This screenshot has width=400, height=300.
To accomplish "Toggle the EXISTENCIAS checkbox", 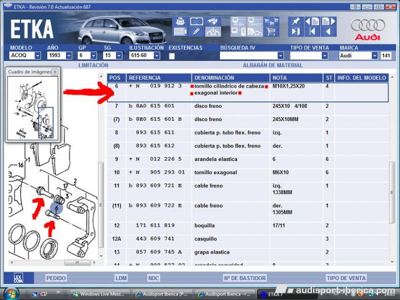I will point(171,56).
